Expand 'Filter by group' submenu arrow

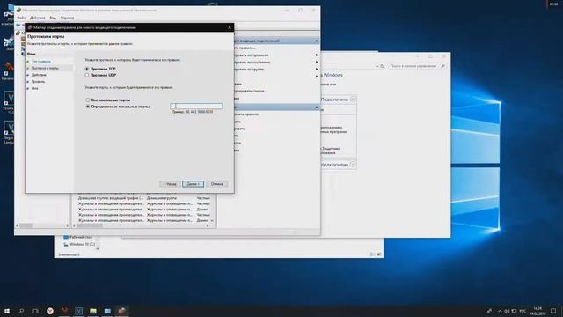(x=317, y=69)
